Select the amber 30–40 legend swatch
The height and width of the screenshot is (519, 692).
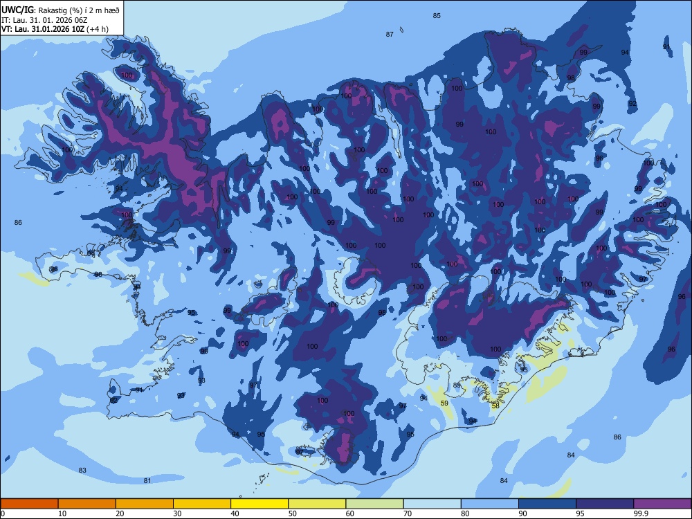coord(202,504)
